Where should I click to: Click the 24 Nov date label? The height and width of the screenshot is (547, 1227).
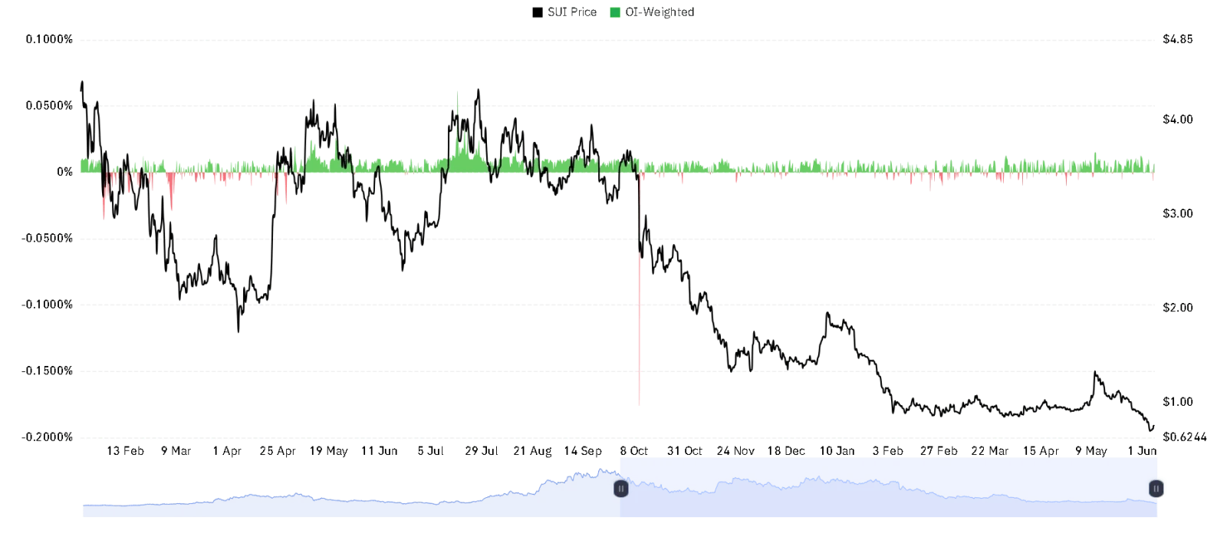735,451
